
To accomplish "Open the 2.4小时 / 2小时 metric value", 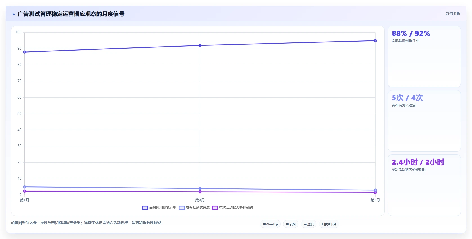I will coord(418,162).
